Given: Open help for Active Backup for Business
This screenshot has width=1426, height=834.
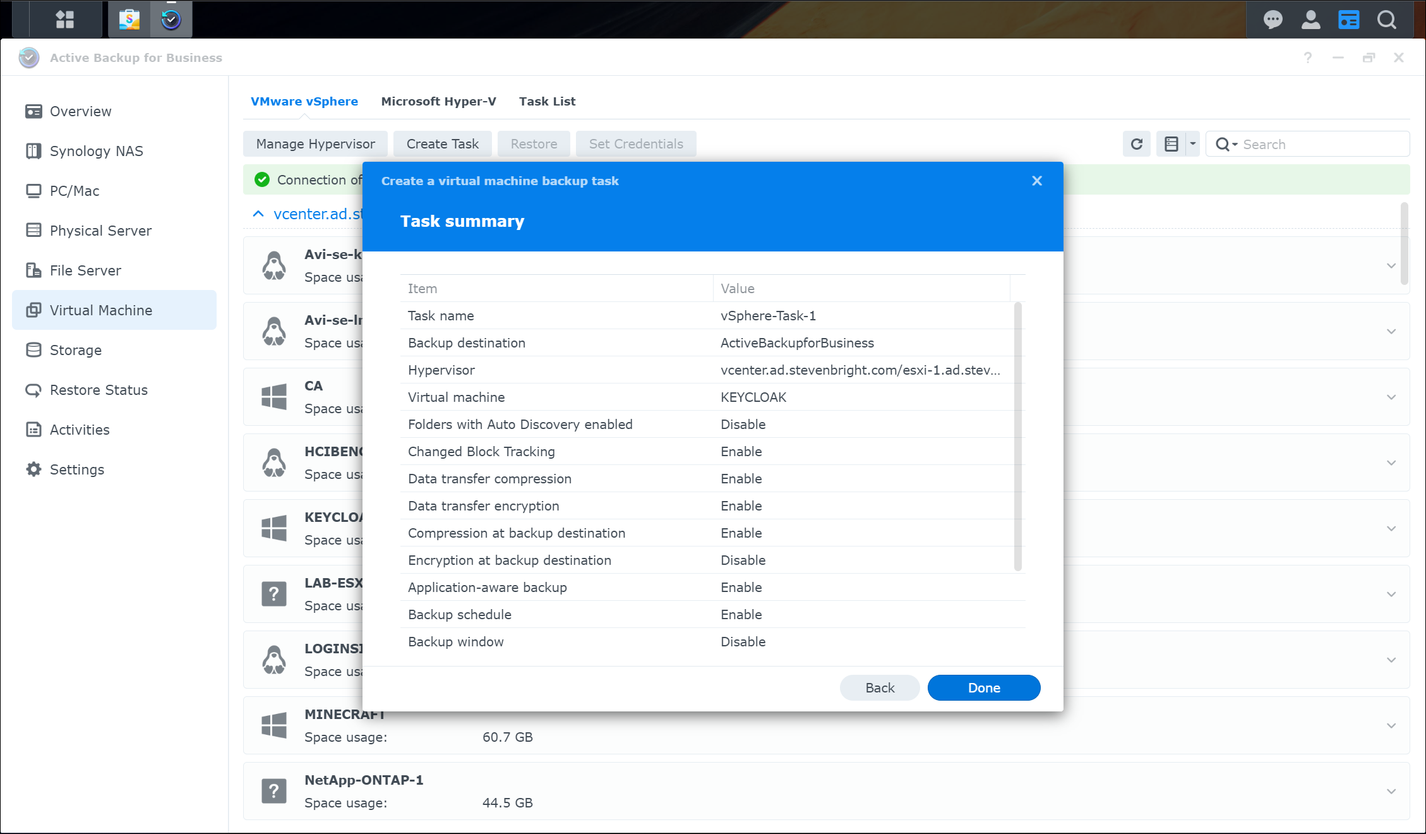Looking at the screenshot, I should click(x=1307, y=57).
